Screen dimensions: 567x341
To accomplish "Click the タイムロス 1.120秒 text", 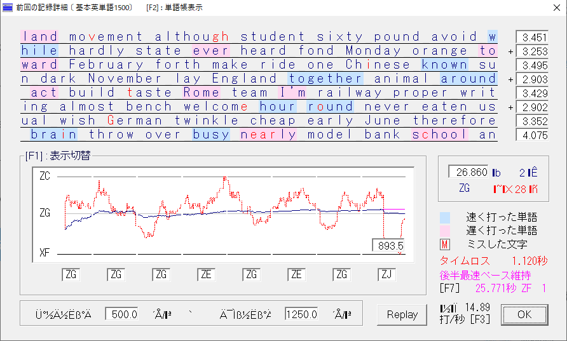I will (x=494, y=261).
